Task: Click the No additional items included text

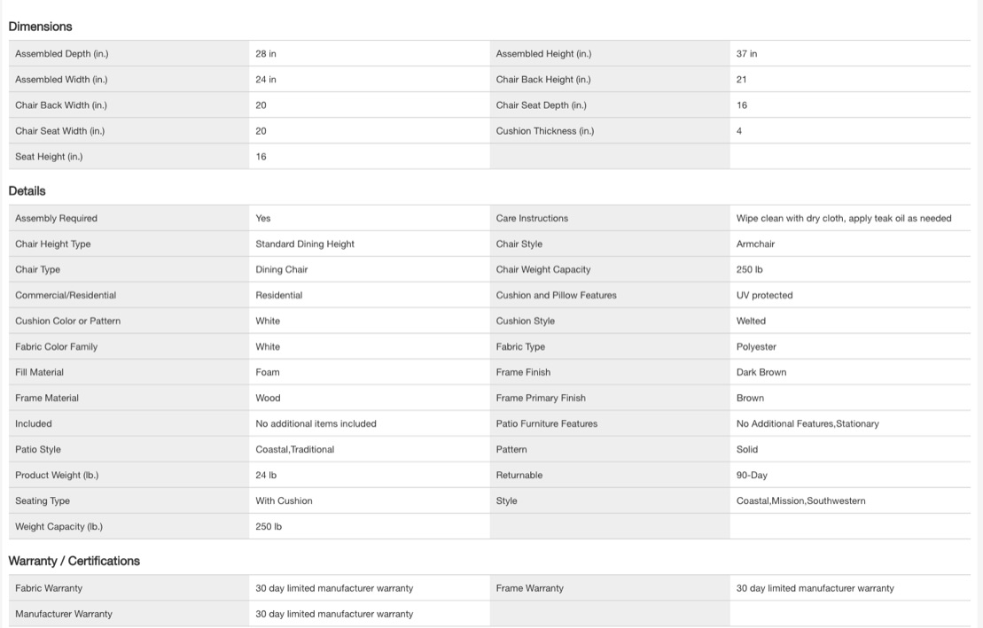Action: coord(316,423)
